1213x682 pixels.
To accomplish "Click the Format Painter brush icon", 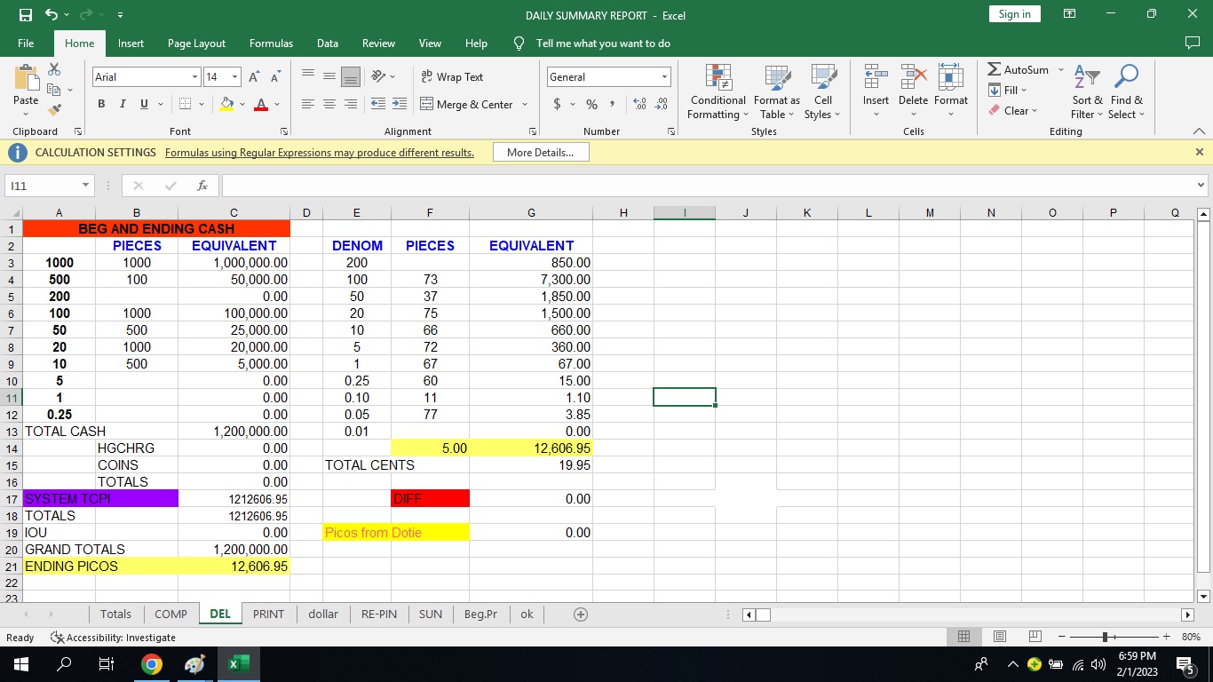I will 54,110.
